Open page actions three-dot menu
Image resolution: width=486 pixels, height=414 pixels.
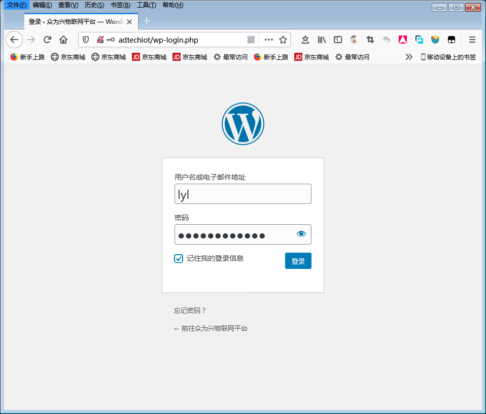point(269,40)
